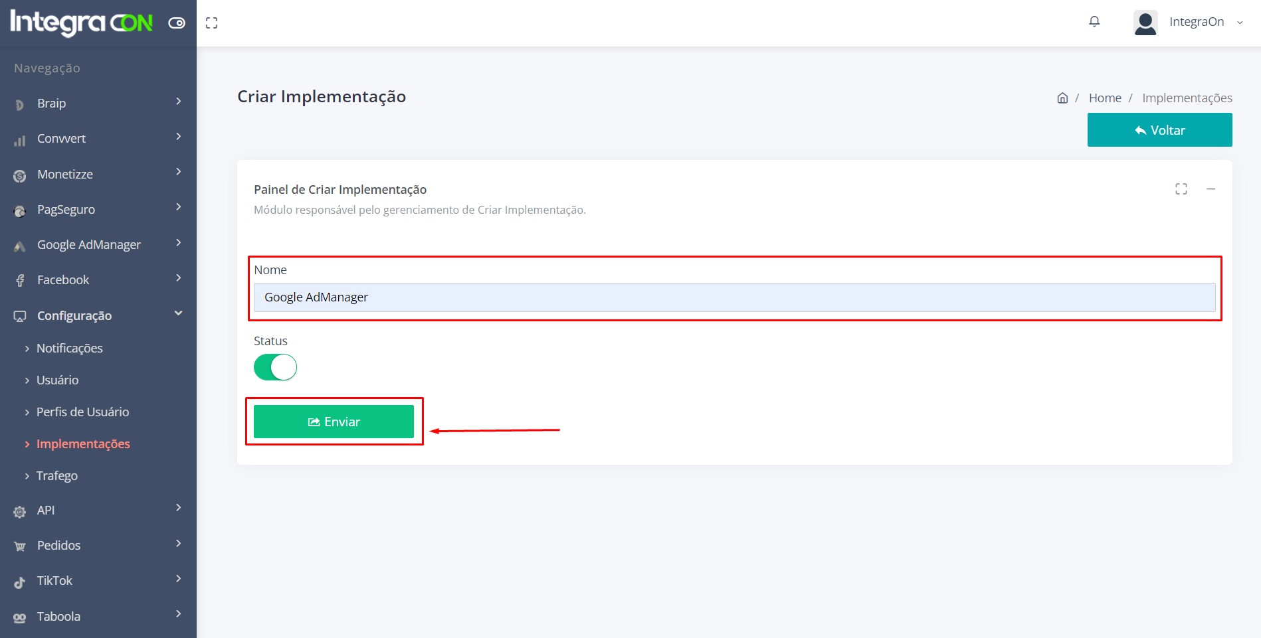The height and width of the screenshot is (638, 1261).
Task: Expand the Braip menu chevron
Action: pyautogui.click(x=178, y=102)
